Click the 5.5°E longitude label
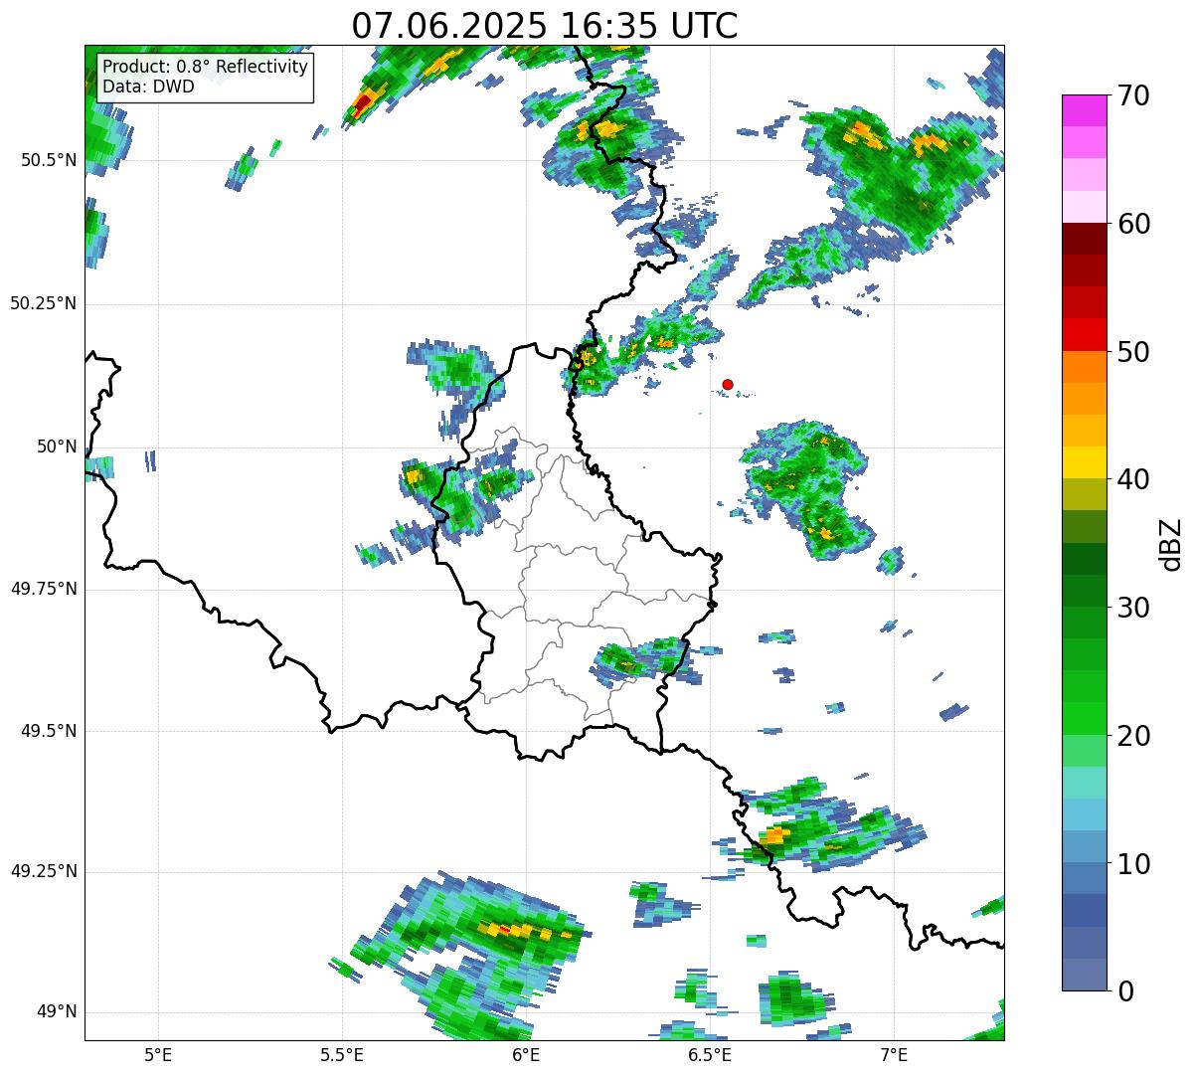 tap(342, 1054)
